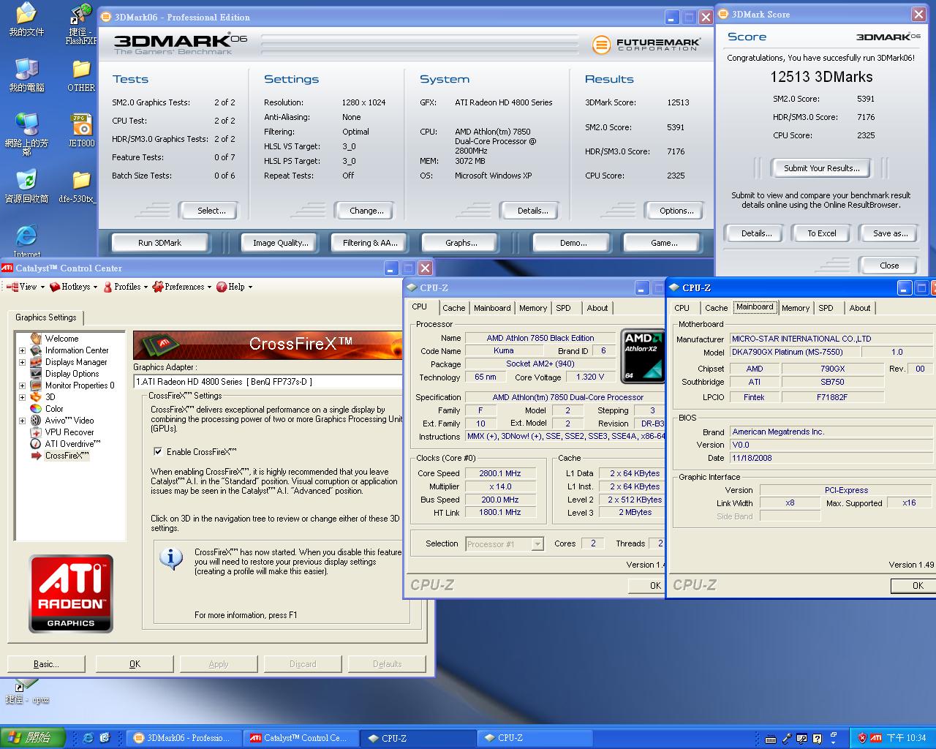The height and width of the screenshot is (749, 936).
Task: Switch to Memory tab in left CPU-Z
Action: [x=533, y=308]
